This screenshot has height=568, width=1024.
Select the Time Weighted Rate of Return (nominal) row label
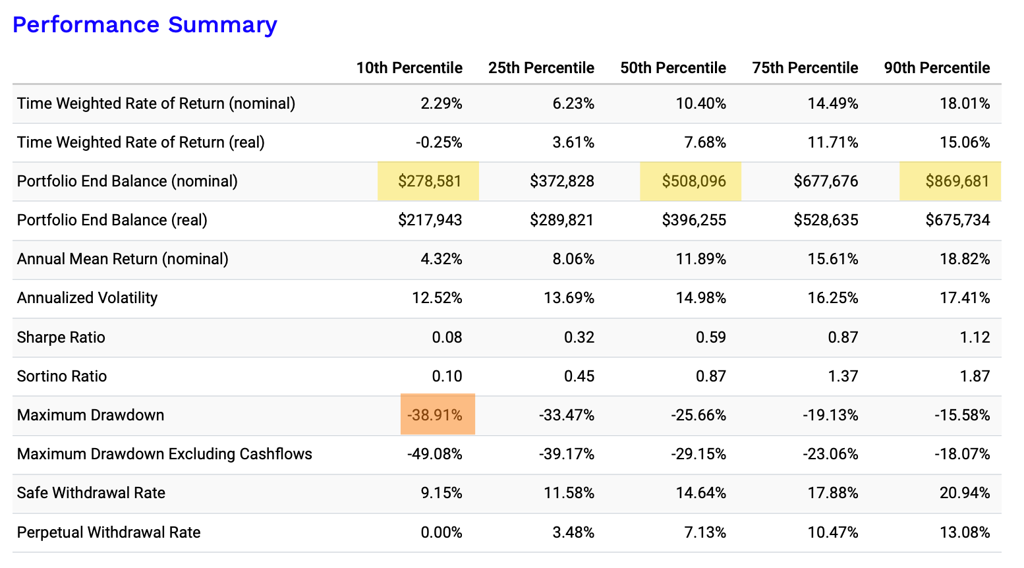coord(156,103)
